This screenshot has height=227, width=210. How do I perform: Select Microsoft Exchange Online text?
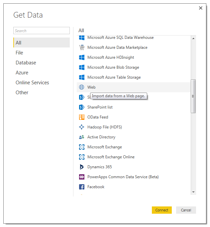[111, 157]
